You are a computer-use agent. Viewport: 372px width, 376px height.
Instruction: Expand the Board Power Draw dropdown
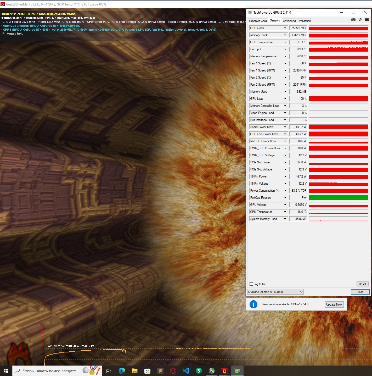tap(285, 127)
